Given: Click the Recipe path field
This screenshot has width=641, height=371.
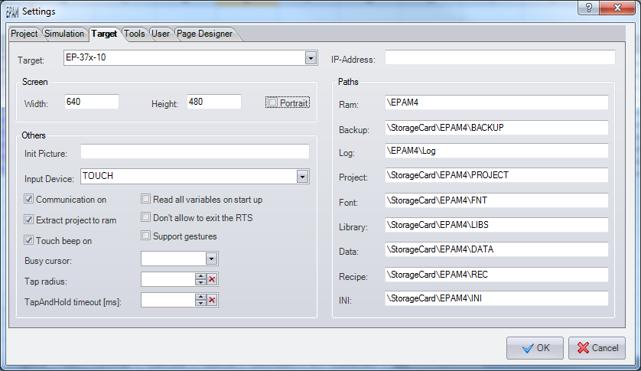Looking at the screenshot, I should 496,275.
